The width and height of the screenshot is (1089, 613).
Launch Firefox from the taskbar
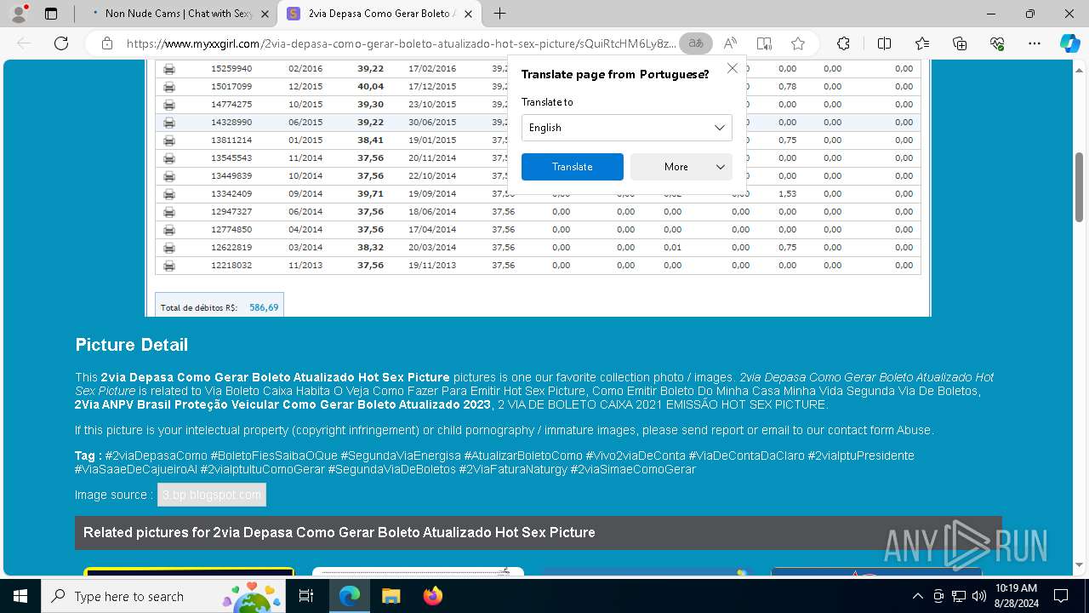pos(432,596)
